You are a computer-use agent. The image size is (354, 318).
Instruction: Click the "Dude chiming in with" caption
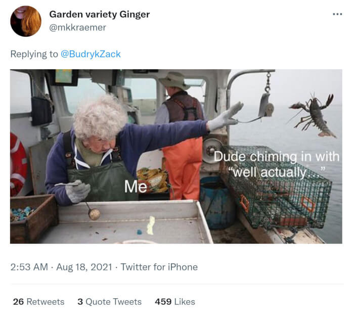pos(276,157)
